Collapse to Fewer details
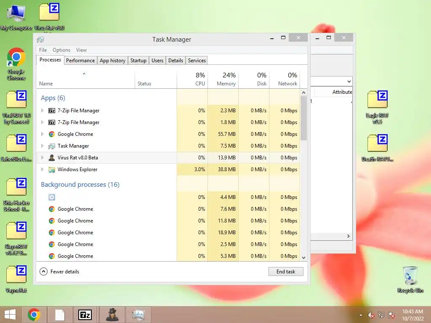431x323 pixels. (59, 272)
